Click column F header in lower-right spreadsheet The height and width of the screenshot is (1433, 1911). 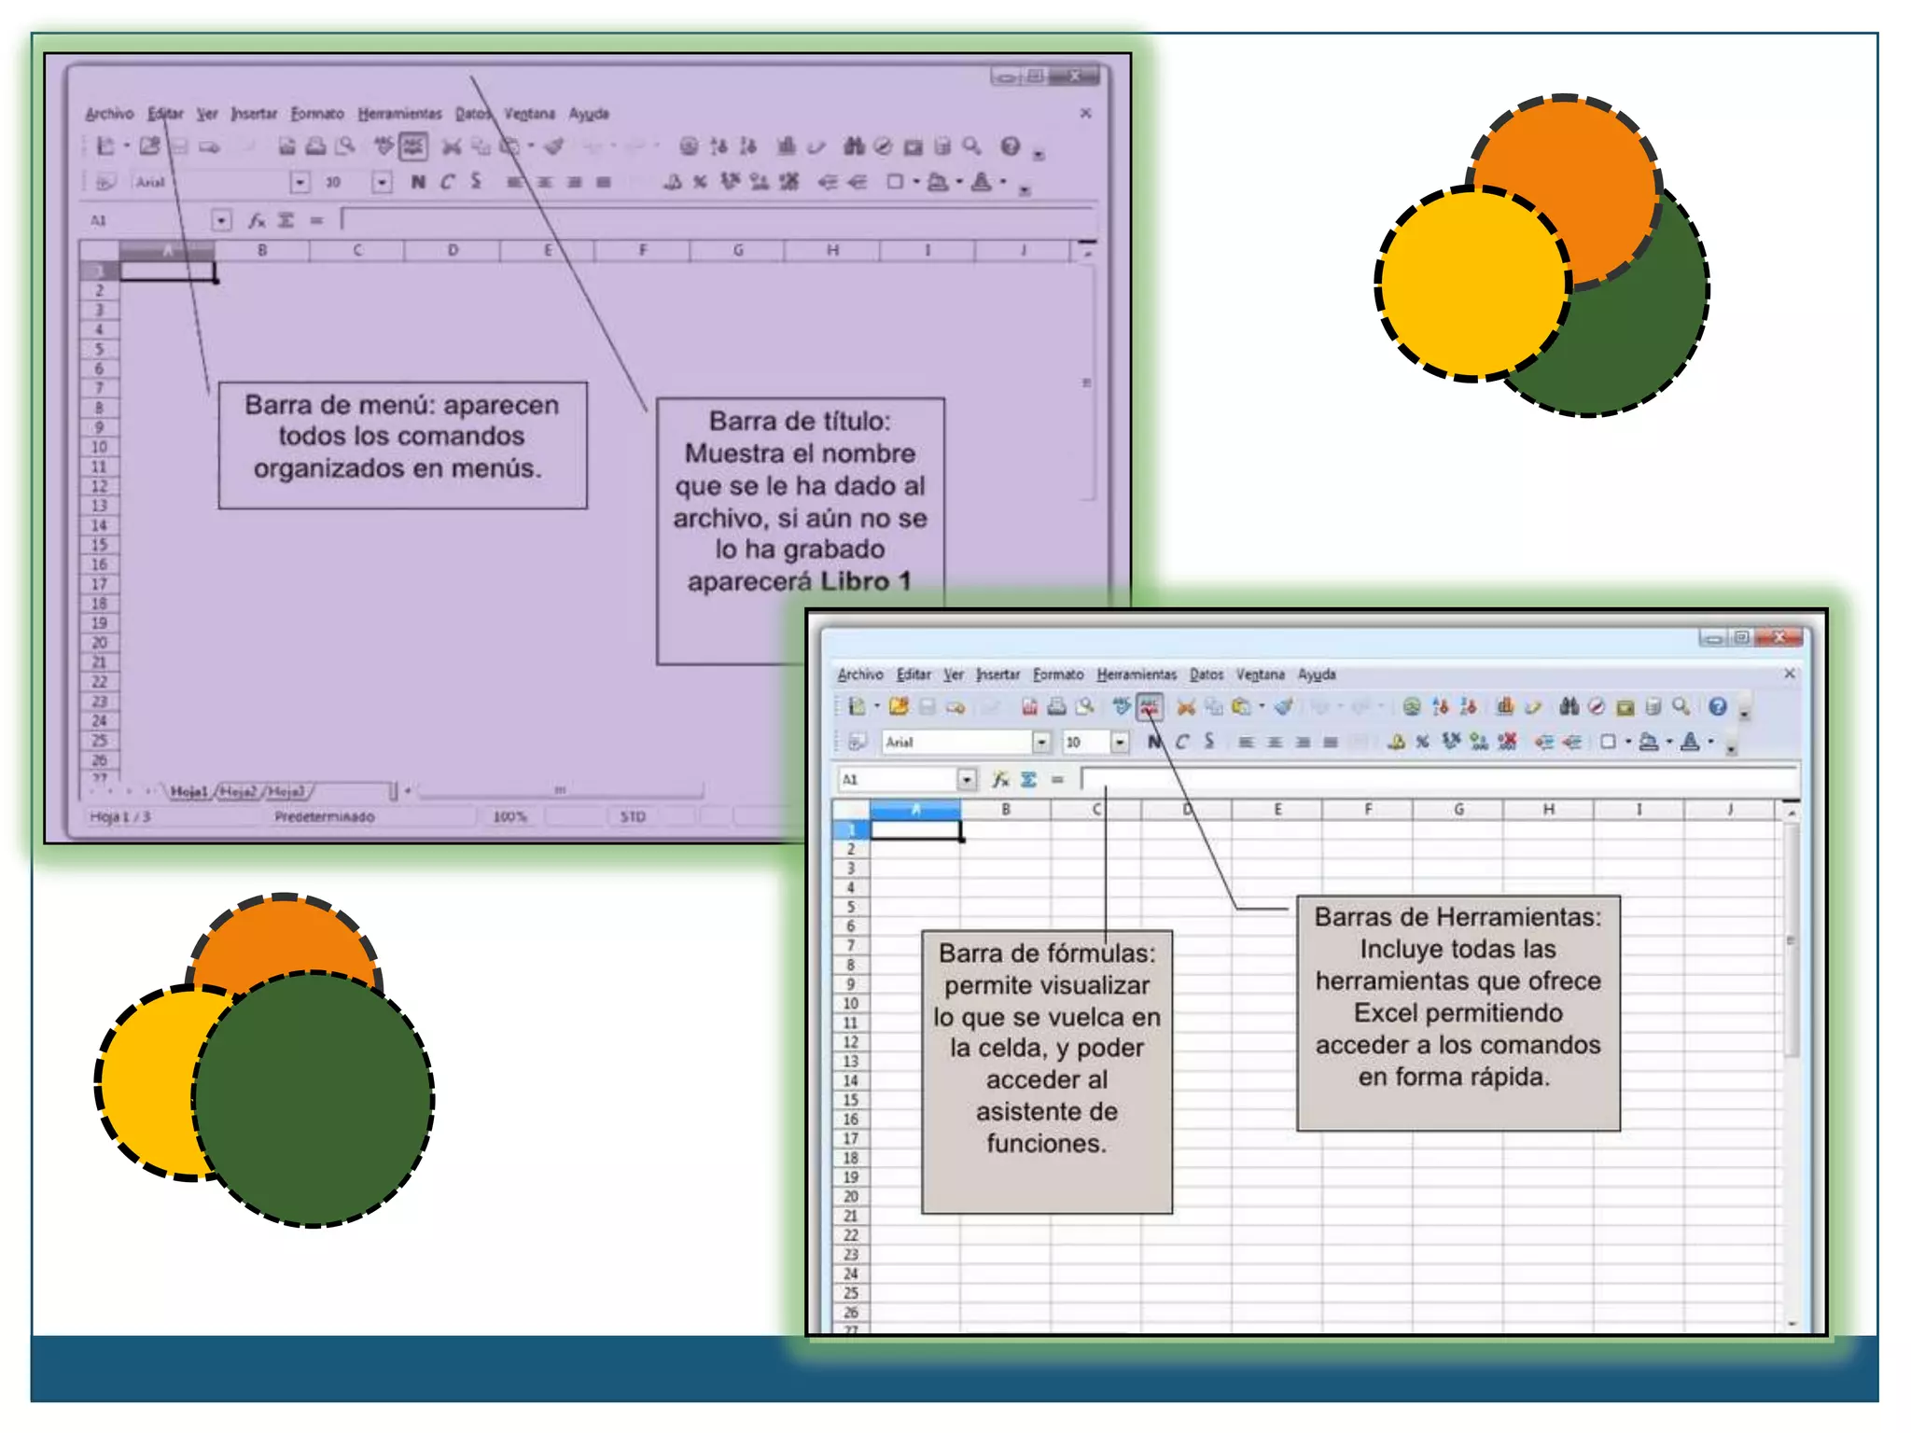[x=1368, y=809]
